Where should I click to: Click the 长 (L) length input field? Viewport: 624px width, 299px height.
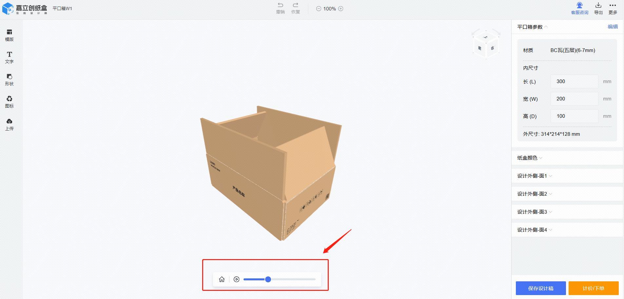pyautogui.click(x=574, y=81)
